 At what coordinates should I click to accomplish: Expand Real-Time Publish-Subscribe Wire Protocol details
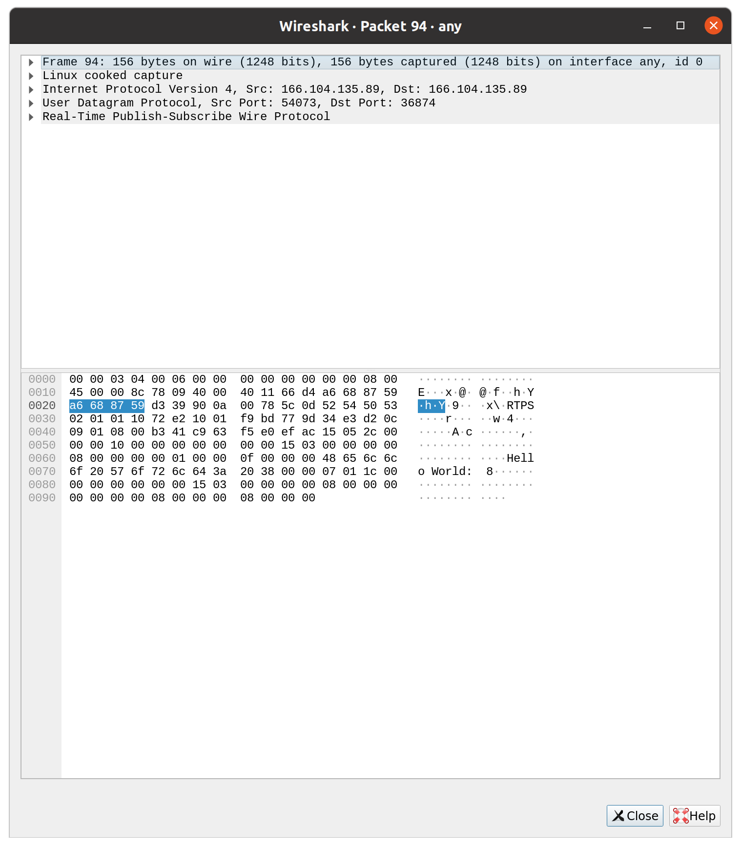pos(31,117)
